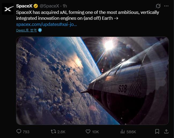
Task: Click the 793 replies count
Action: click(x=26, y=132)
